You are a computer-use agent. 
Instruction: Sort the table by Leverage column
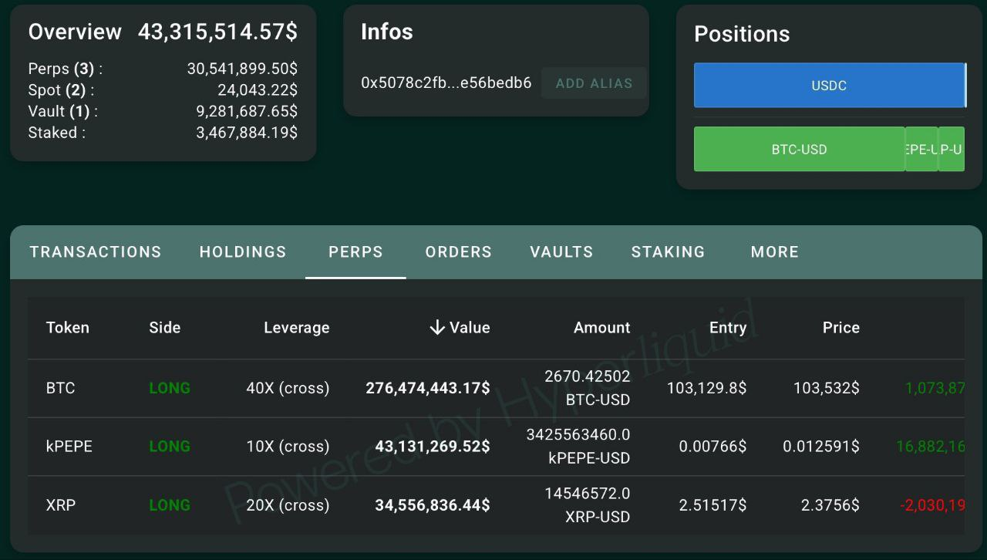[x=297, y=328]
